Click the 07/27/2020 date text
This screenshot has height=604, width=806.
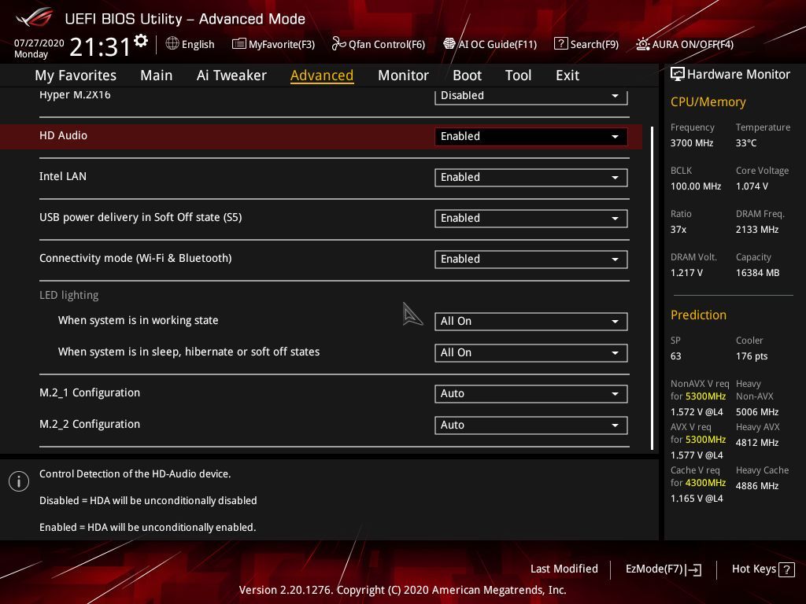pos(39,43)
